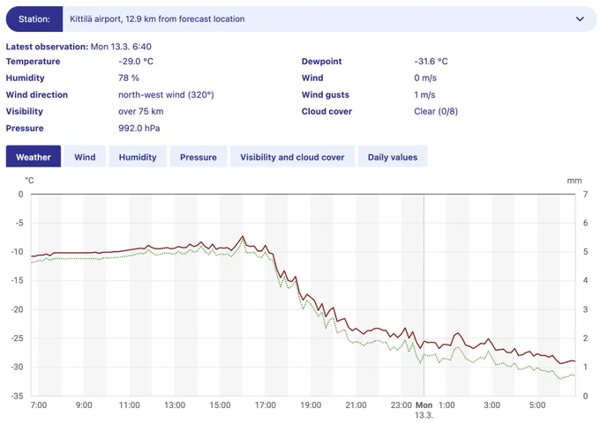
Task: Click the 1 m/s wind gusts value
Action: [424, 95]
